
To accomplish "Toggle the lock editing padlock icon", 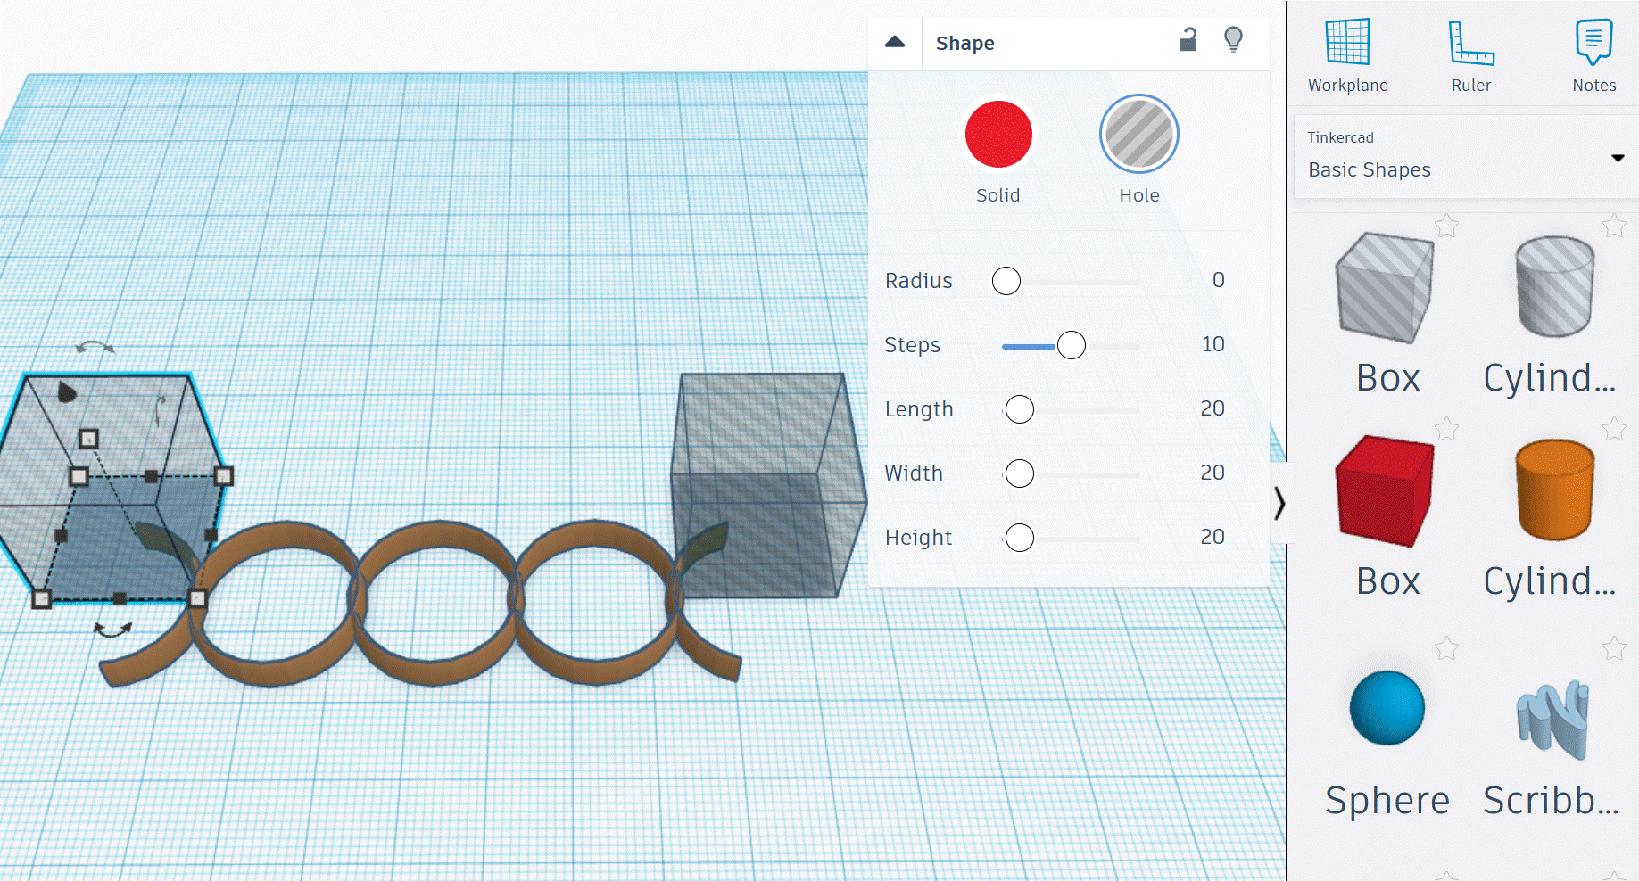I will pos(1188,40).
